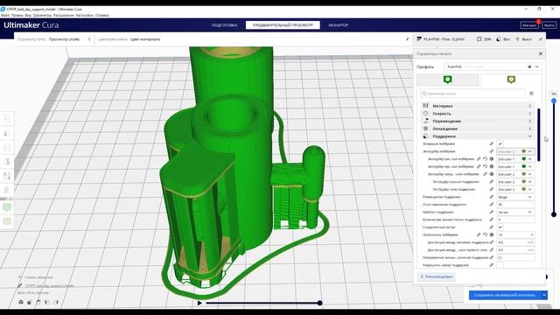Viewport: 560px width, 315px height.
Task: Click the horizontal path slider handle
Action: click(x=319, y=303)
